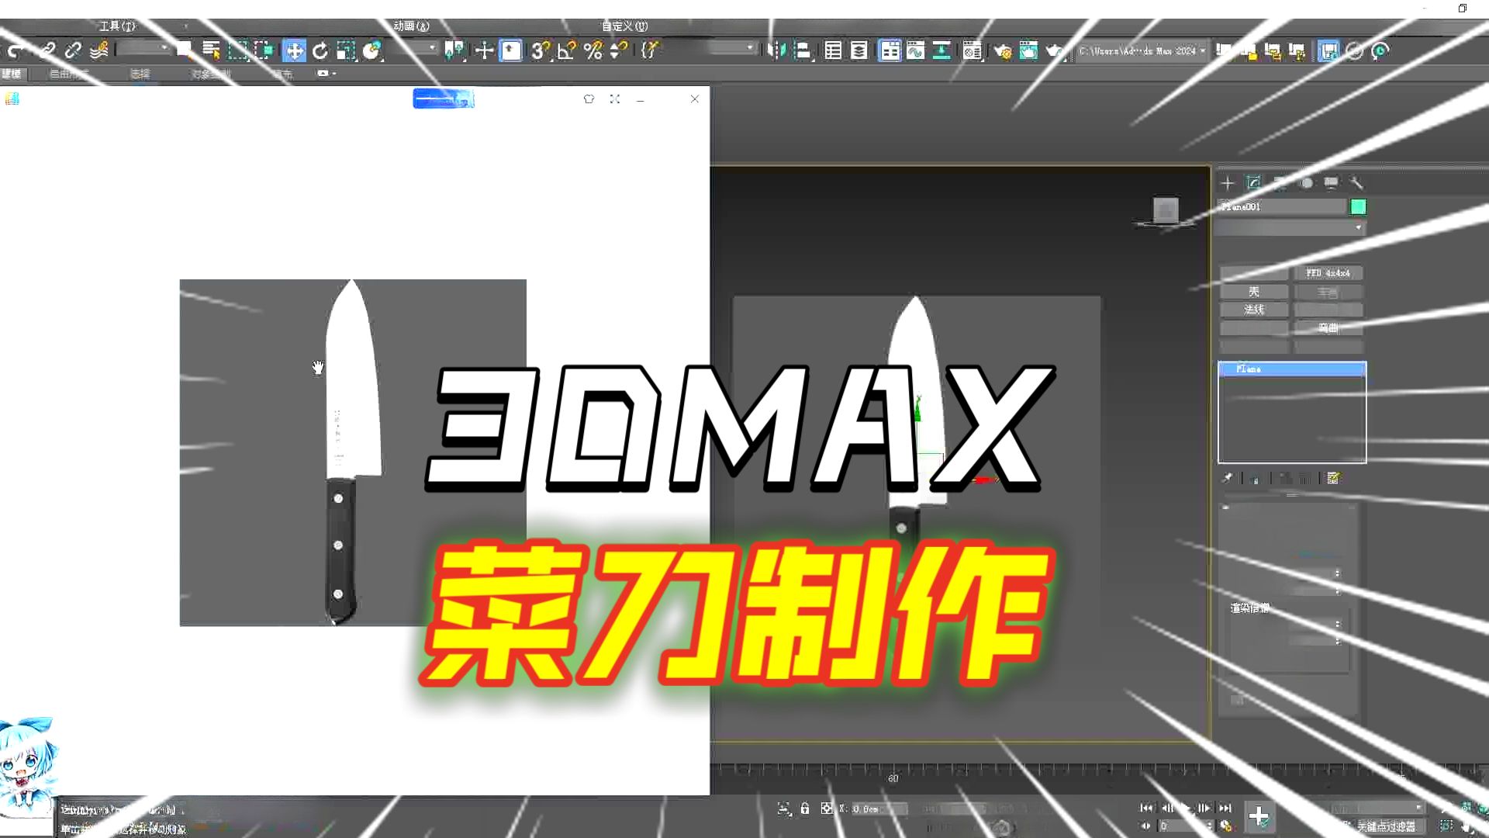Switch to the Selection ribbon tab (选择)

pyautogui.click(x=140, y=74)
